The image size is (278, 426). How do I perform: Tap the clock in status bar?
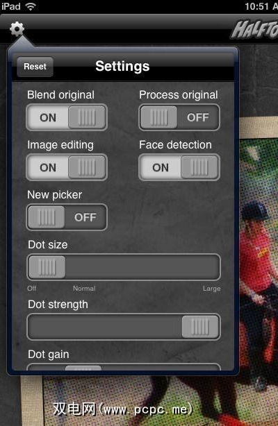point(261,6)
